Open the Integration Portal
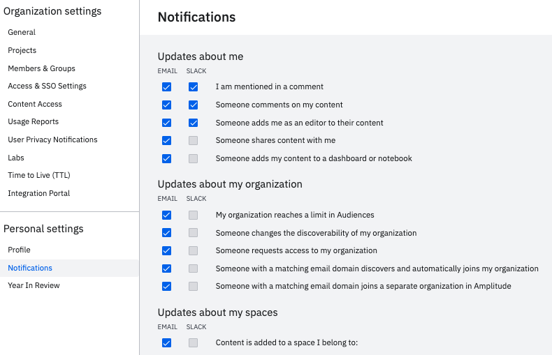Image resolution: width=552 pixels, height=355 pixels. (x=39, y=193)
